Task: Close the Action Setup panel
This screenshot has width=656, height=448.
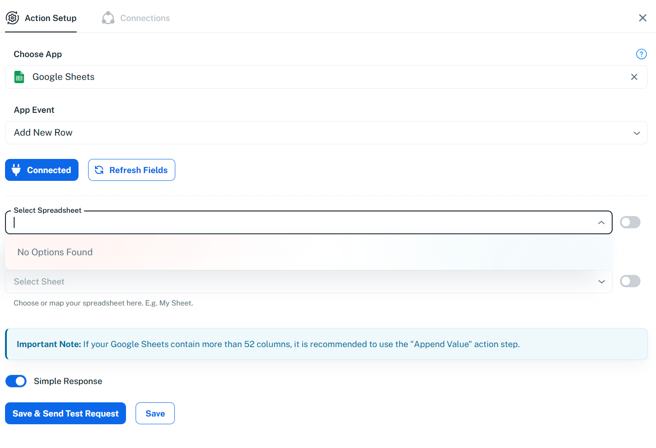Action: 642,18
